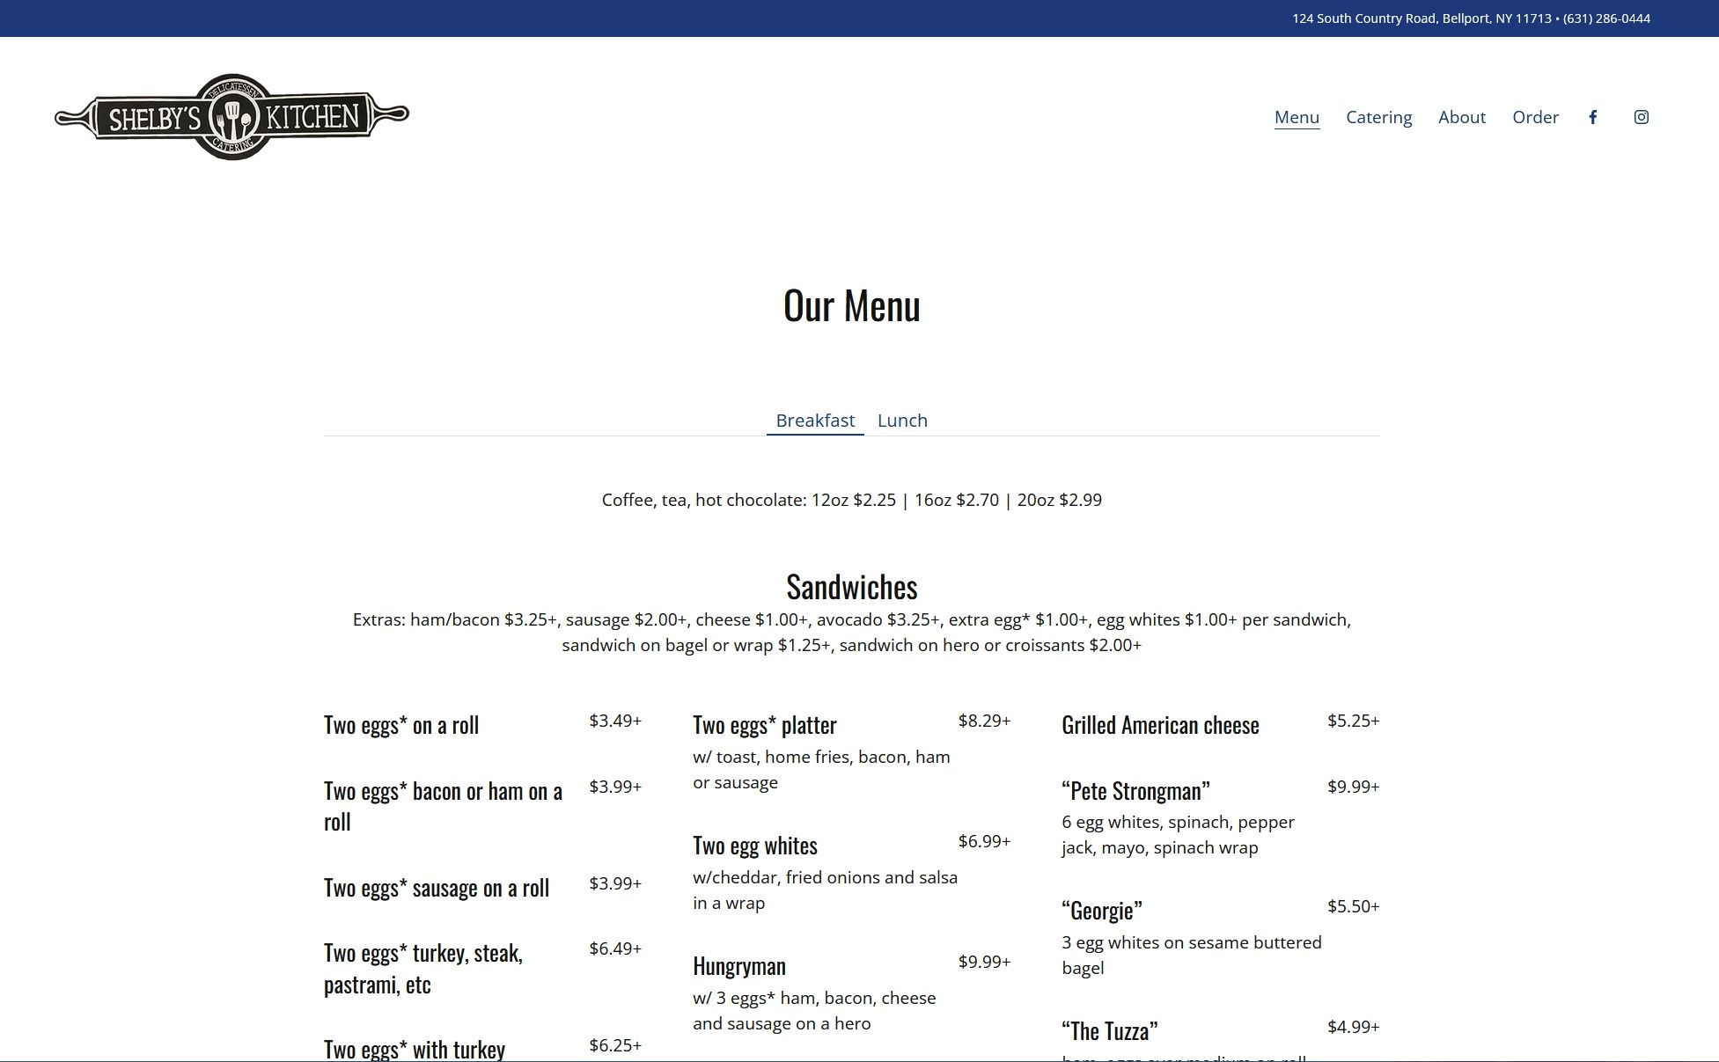The width and height of the screenshot is (1719, 1062).
Task: Click the $3.49+ price
Action: (x=615, y=721)
